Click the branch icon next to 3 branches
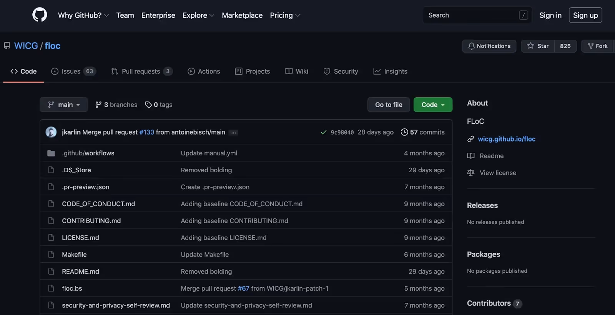The width and height of the screenshot is (615, 315). coord(99,105)
